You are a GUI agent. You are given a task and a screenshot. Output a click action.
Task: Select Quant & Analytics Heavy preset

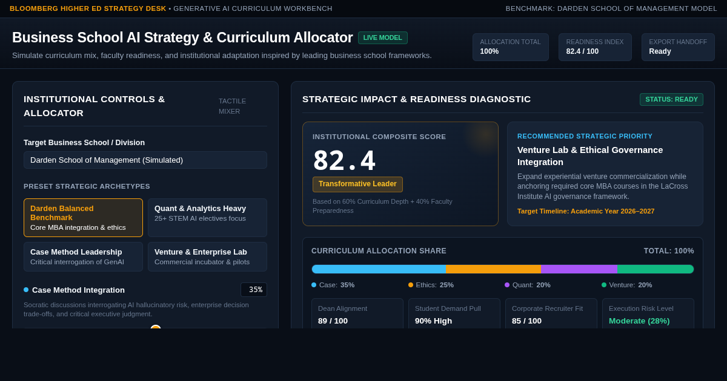click(x=207, y=218)
